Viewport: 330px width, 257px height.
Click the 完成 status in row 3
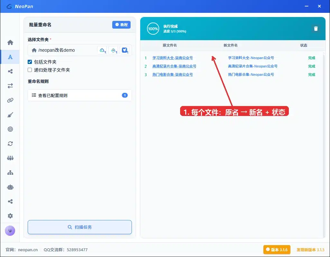pos(311,75)
